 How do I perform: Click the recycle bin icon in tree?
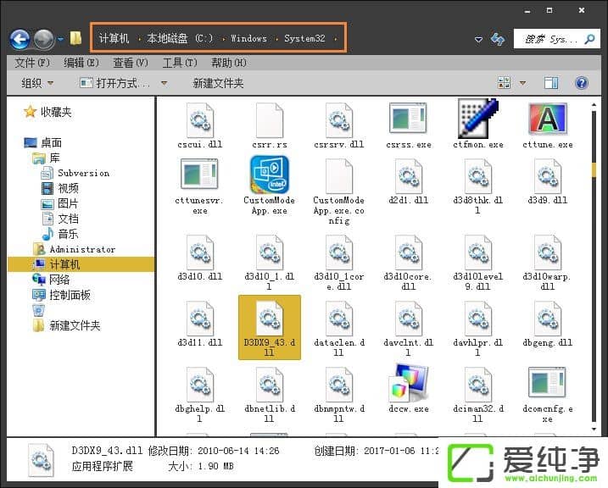38,310
